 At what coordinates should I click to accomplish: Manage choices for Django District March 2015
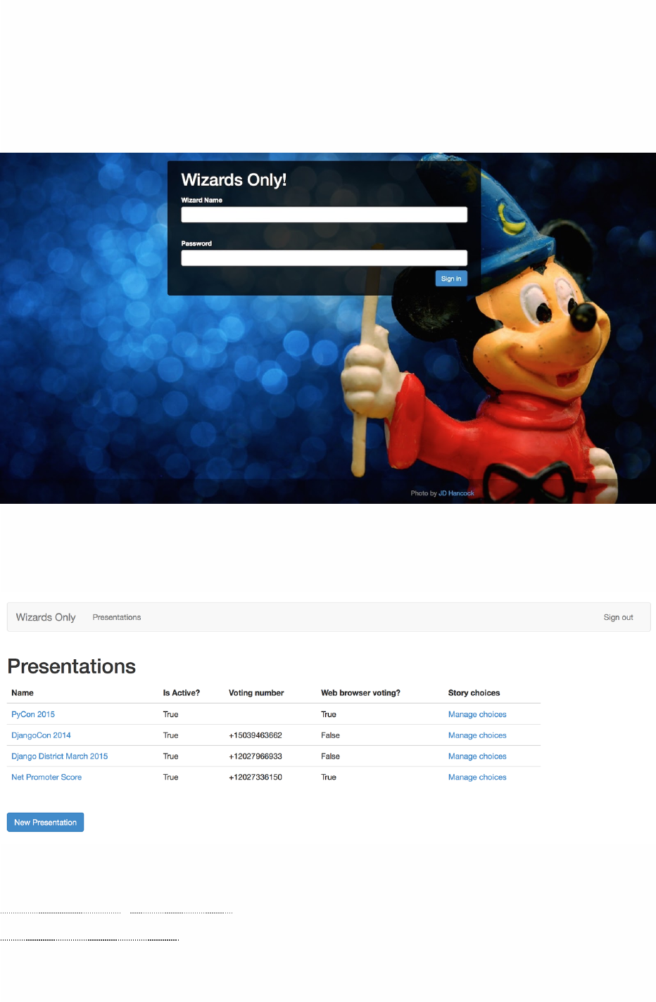pyautogui.click(x=477, y=756)
